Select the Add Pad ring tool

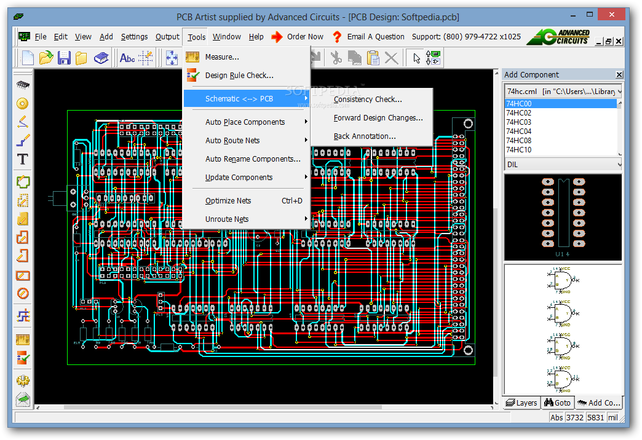(23, 103)
